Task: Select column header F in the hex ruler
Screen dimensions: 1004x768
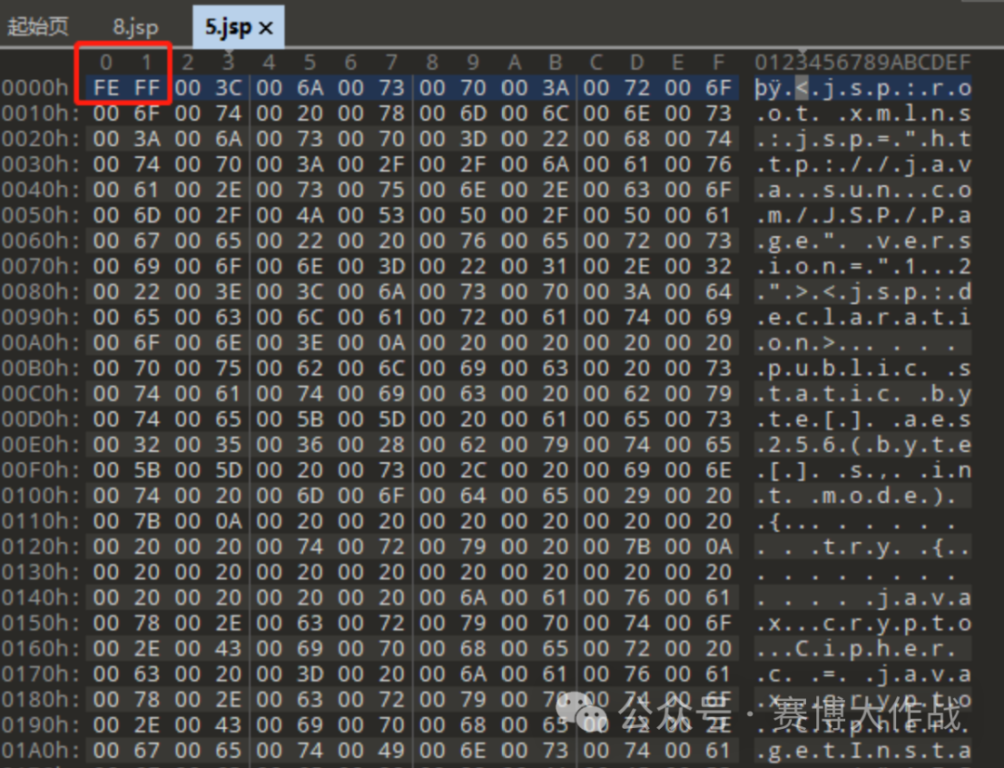Action: click(719, 62)
